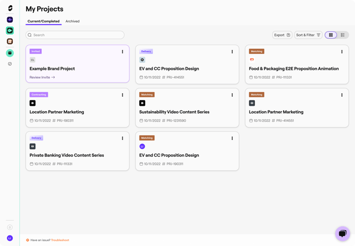Expand options for Food & Packaging E2E card
The height and width of the screenshot is (246, 355).
point(342,52)
